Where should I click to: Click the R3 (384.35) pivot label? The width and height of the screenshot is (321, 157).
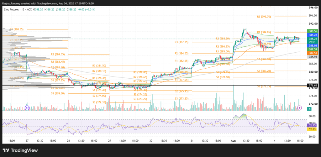[58, 54]
